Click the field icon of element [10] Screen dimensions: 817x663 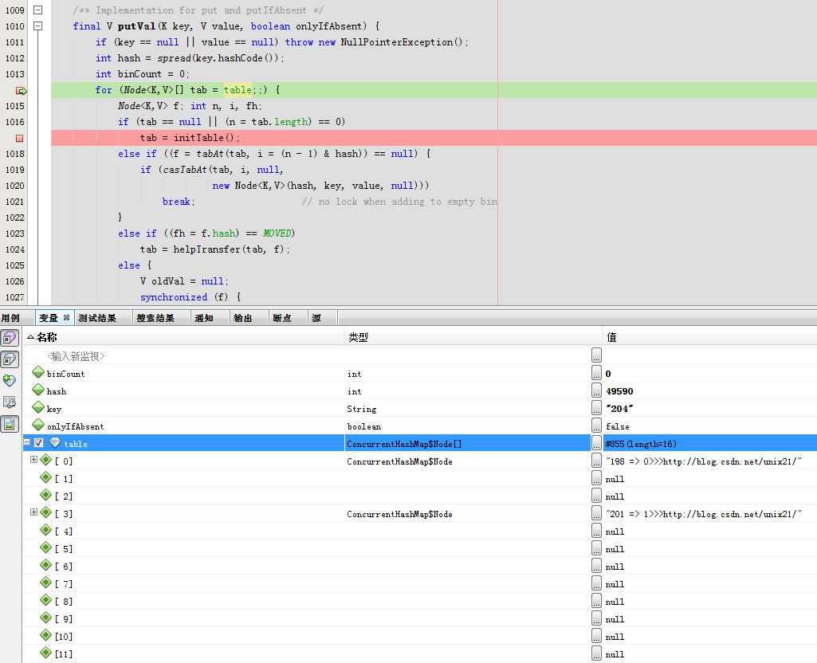pyautogui.click(x=46, y=635)
